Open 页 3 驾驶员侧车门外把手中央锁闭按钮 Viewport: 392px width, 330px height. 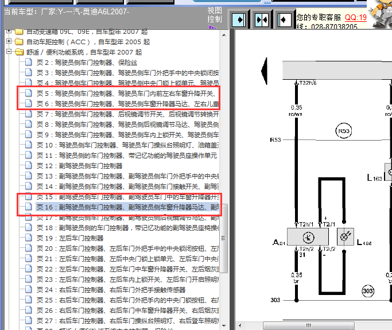(127, 73)
